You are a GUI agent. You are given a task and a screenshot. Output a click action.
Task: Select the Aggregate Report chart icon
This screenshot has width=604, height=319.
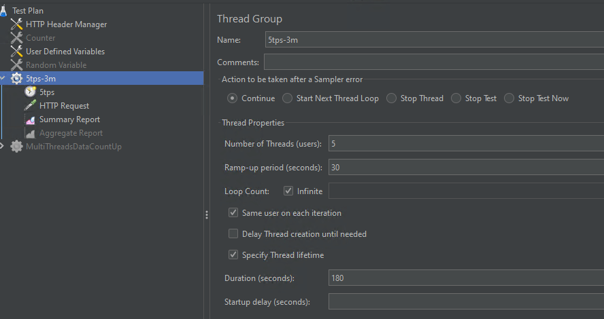[30, 133]
